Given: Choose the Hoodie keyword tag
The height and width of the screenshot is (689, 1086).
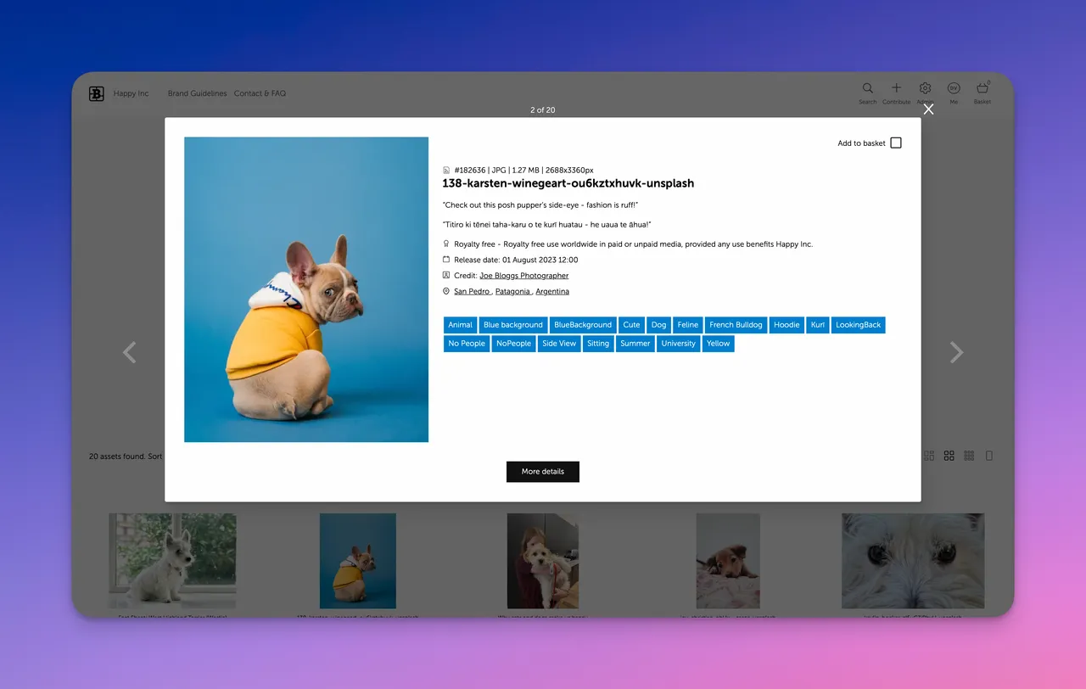Looking at the screenshot, I should point(787,325).
